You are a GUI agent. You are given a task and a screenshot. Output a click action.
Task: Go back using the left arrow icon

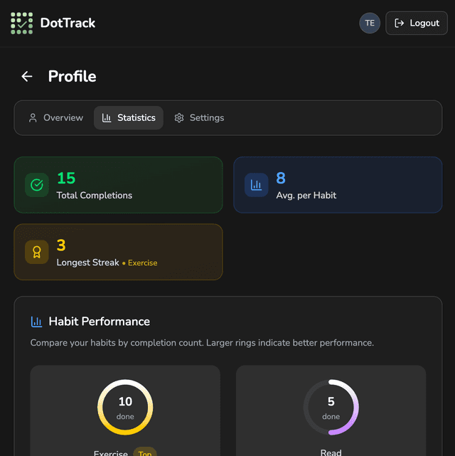(27, 77)
